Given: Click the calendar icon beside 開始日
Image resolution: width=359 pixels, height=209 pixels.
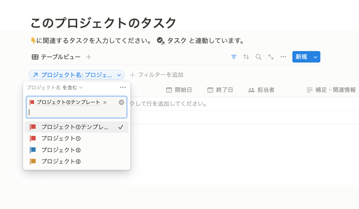Looking at the screenshot, I should pyautogui.click(x=169, y=90).
